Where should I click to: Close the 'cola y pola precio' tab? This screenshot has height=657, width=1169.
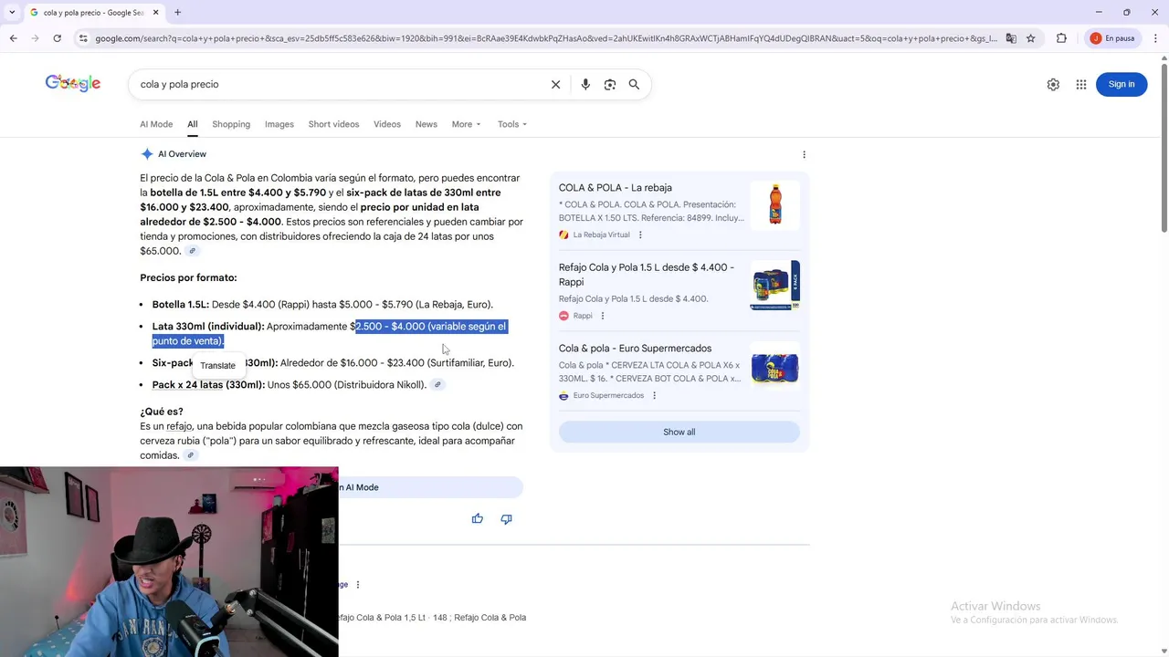pos(156,13)
